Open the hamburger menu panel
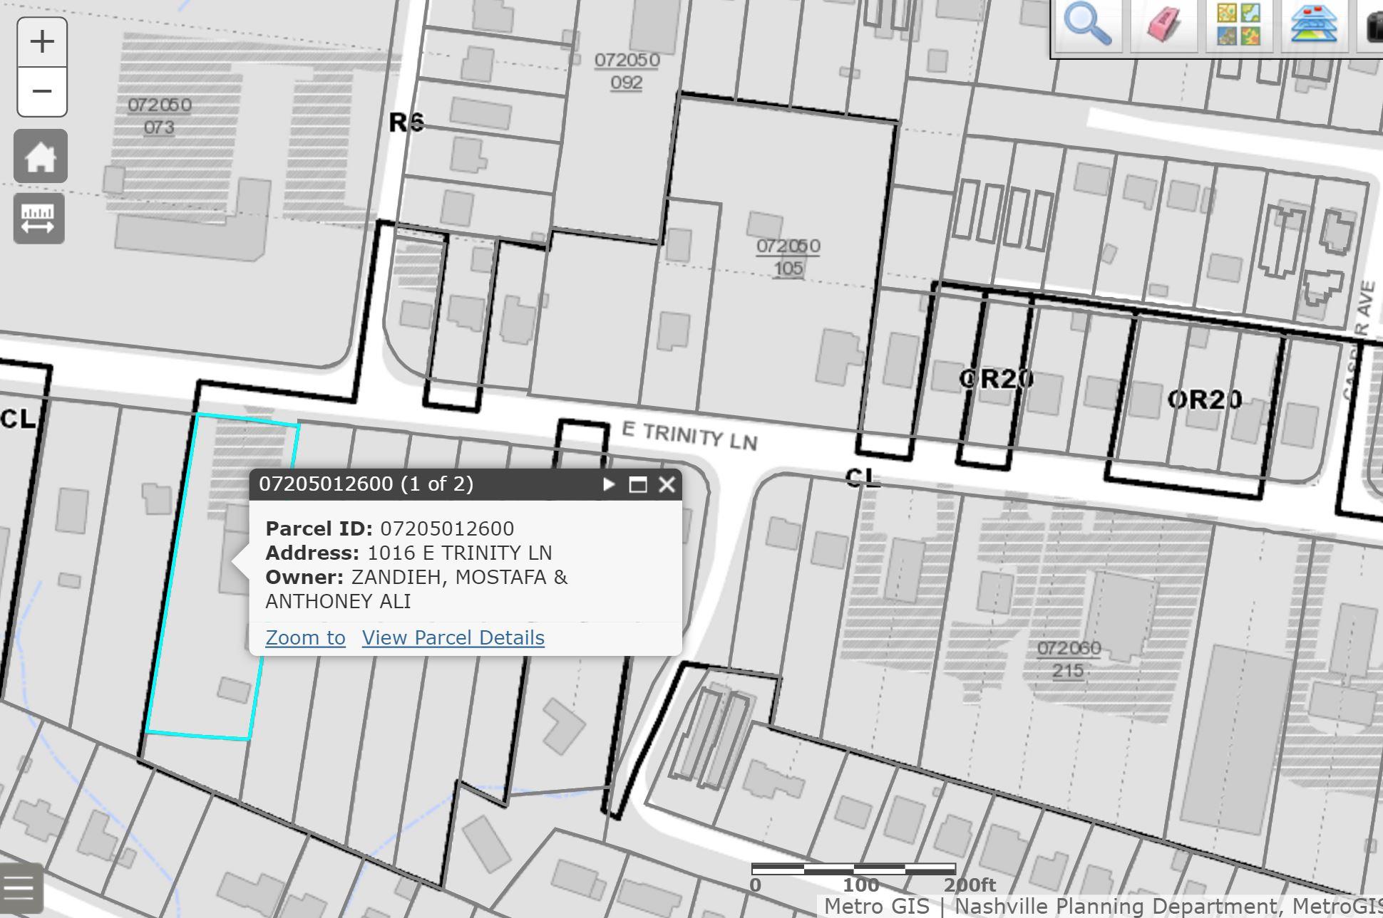 click(19, 887)
